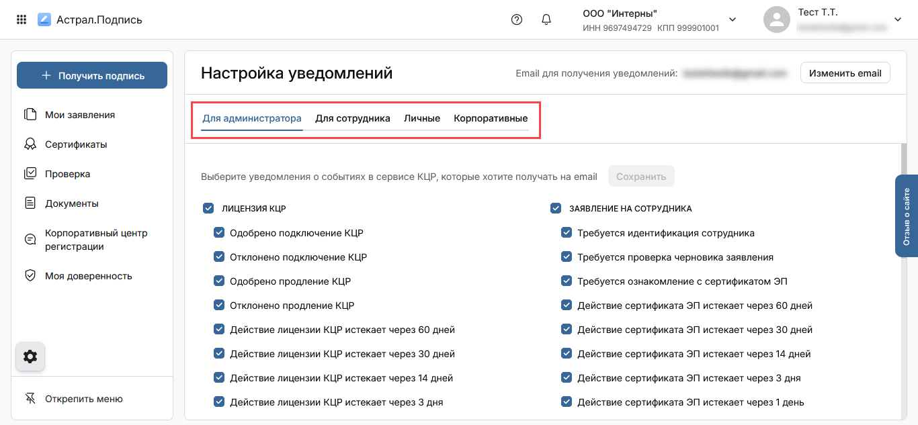Open the notifications bell icon
The width and height of the screenshot is (918, 425).
[x=546, y=19]
